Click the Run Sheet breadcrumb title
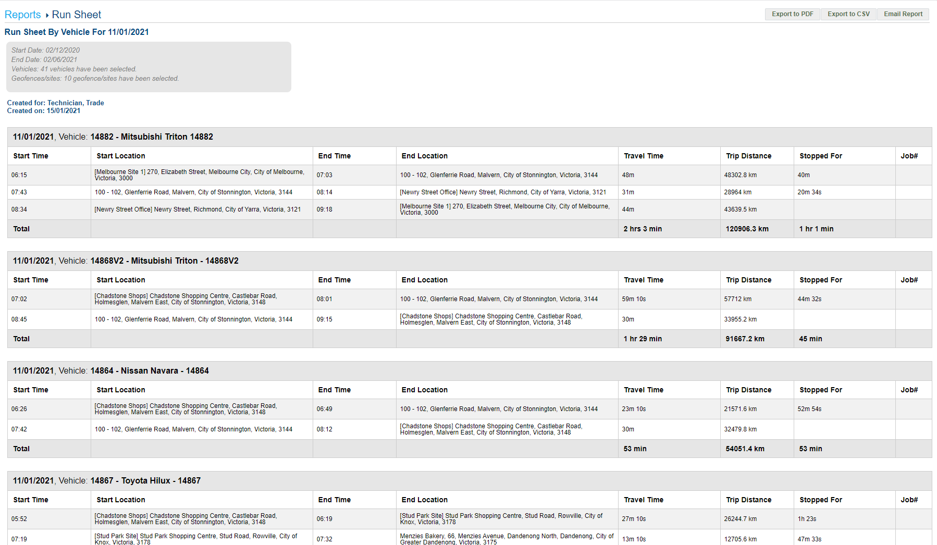Image resolution: width=937 pixels, height=545 pixels. coord(77,15)
